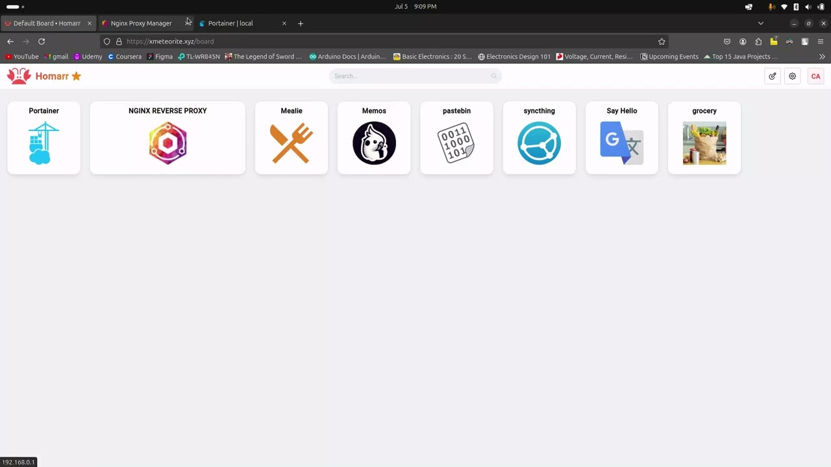Screen dimensions: 831x467
Task: Open the CA user avatar menu
Action: click(815, 76)
